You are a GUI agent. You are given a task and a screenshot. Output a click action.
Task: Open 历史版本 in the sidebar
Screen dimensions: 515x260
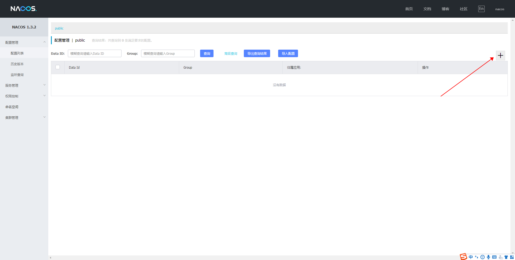[x=17, y=64]
